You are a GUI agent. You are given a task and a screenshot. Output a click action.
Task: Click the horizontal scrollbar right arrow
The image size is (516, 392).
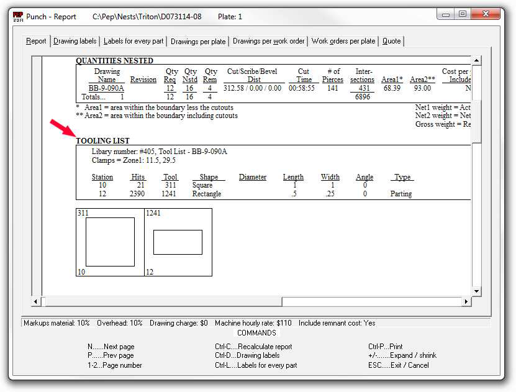click(466, 302)
